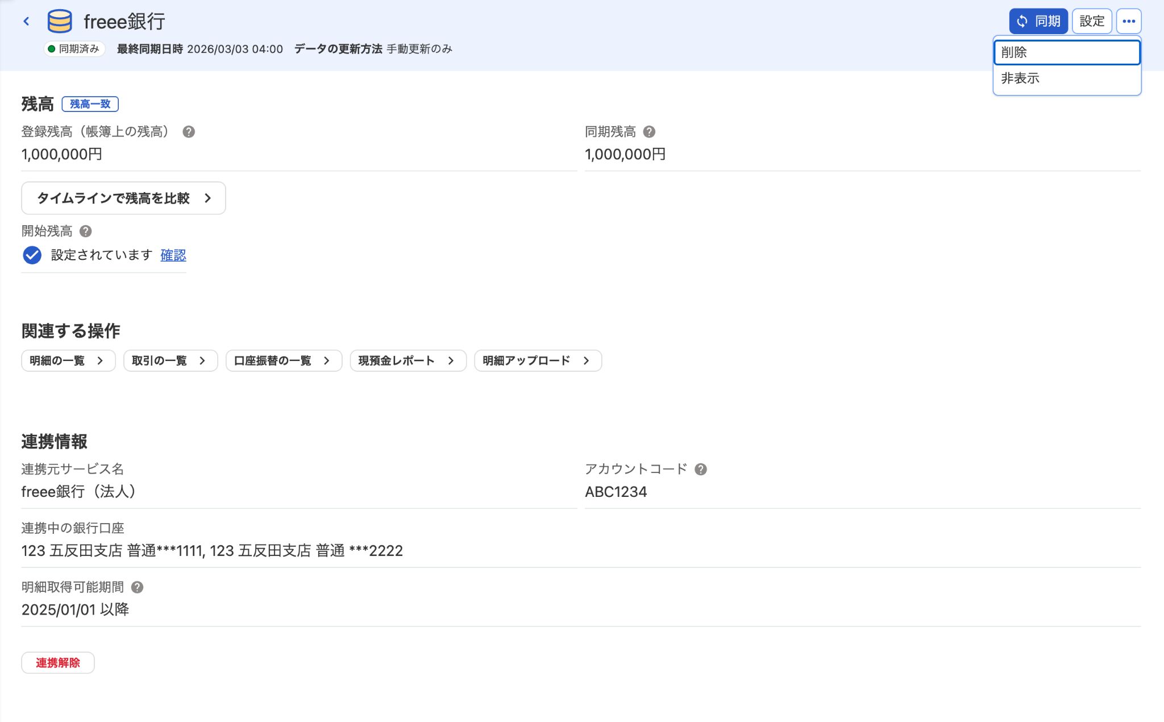This screenshot has width=1164, height=722.
Task: Click the blue checkmark beside 設定されています
Action: (32, 255)
